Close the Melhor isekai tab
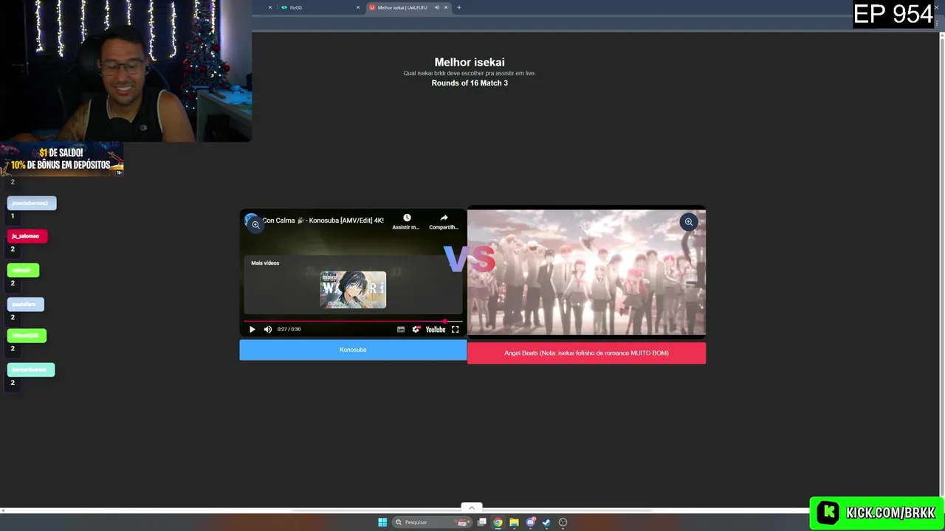 point(446,7)
